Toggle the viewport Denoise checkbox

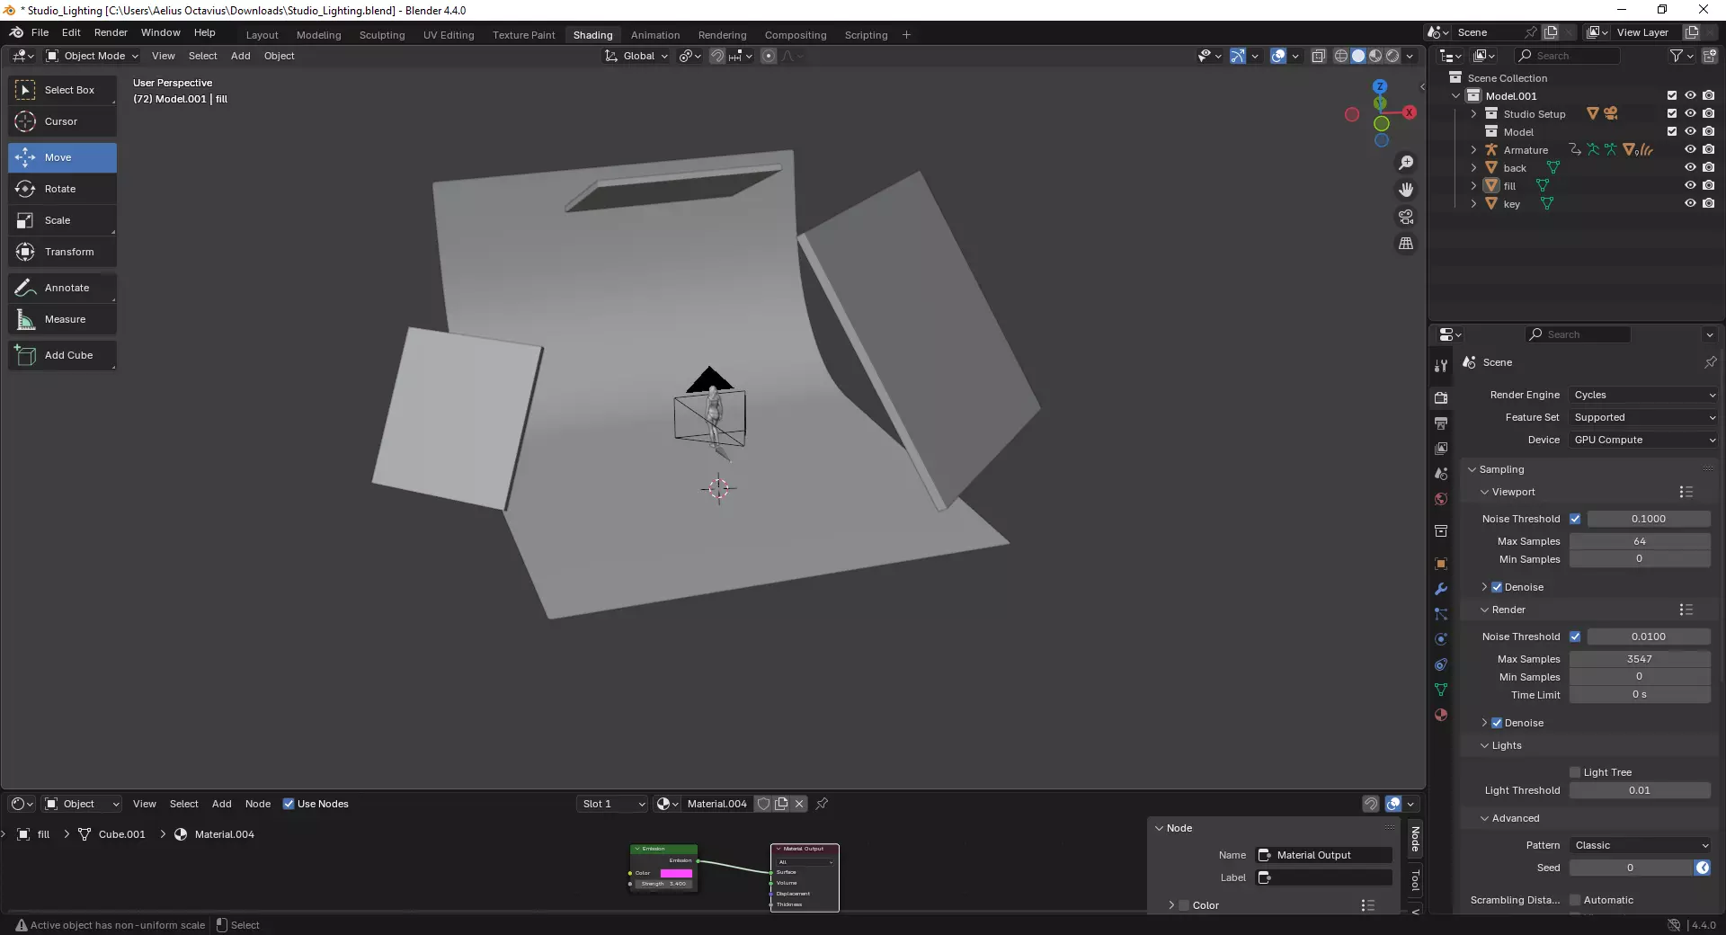click(1497, 587)
